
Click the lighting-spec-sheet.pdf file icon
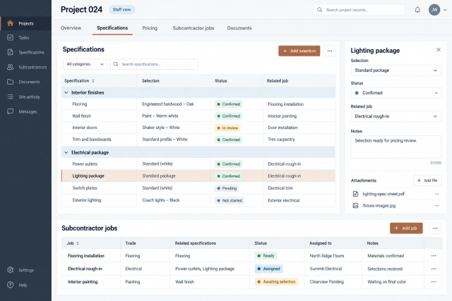(355, 194)
